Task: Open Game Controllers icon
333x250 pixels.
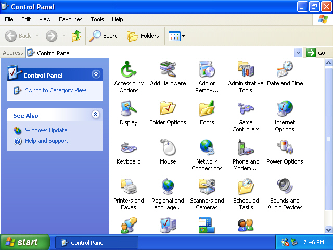Action: pyautogui.click(x=246, y=108)
